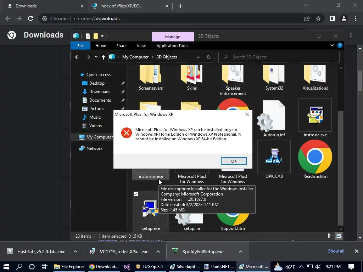363x272 pixels.
Task: Click the Search 3D Objects field
Action: [279, 57]
